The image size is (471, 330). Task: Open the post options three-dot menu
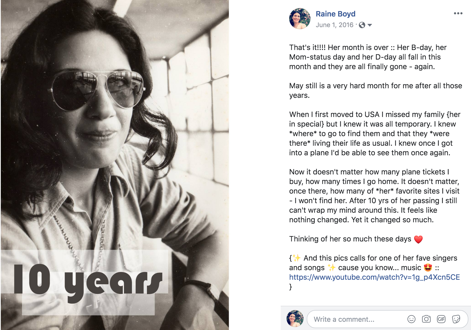[x=458, y=14]
